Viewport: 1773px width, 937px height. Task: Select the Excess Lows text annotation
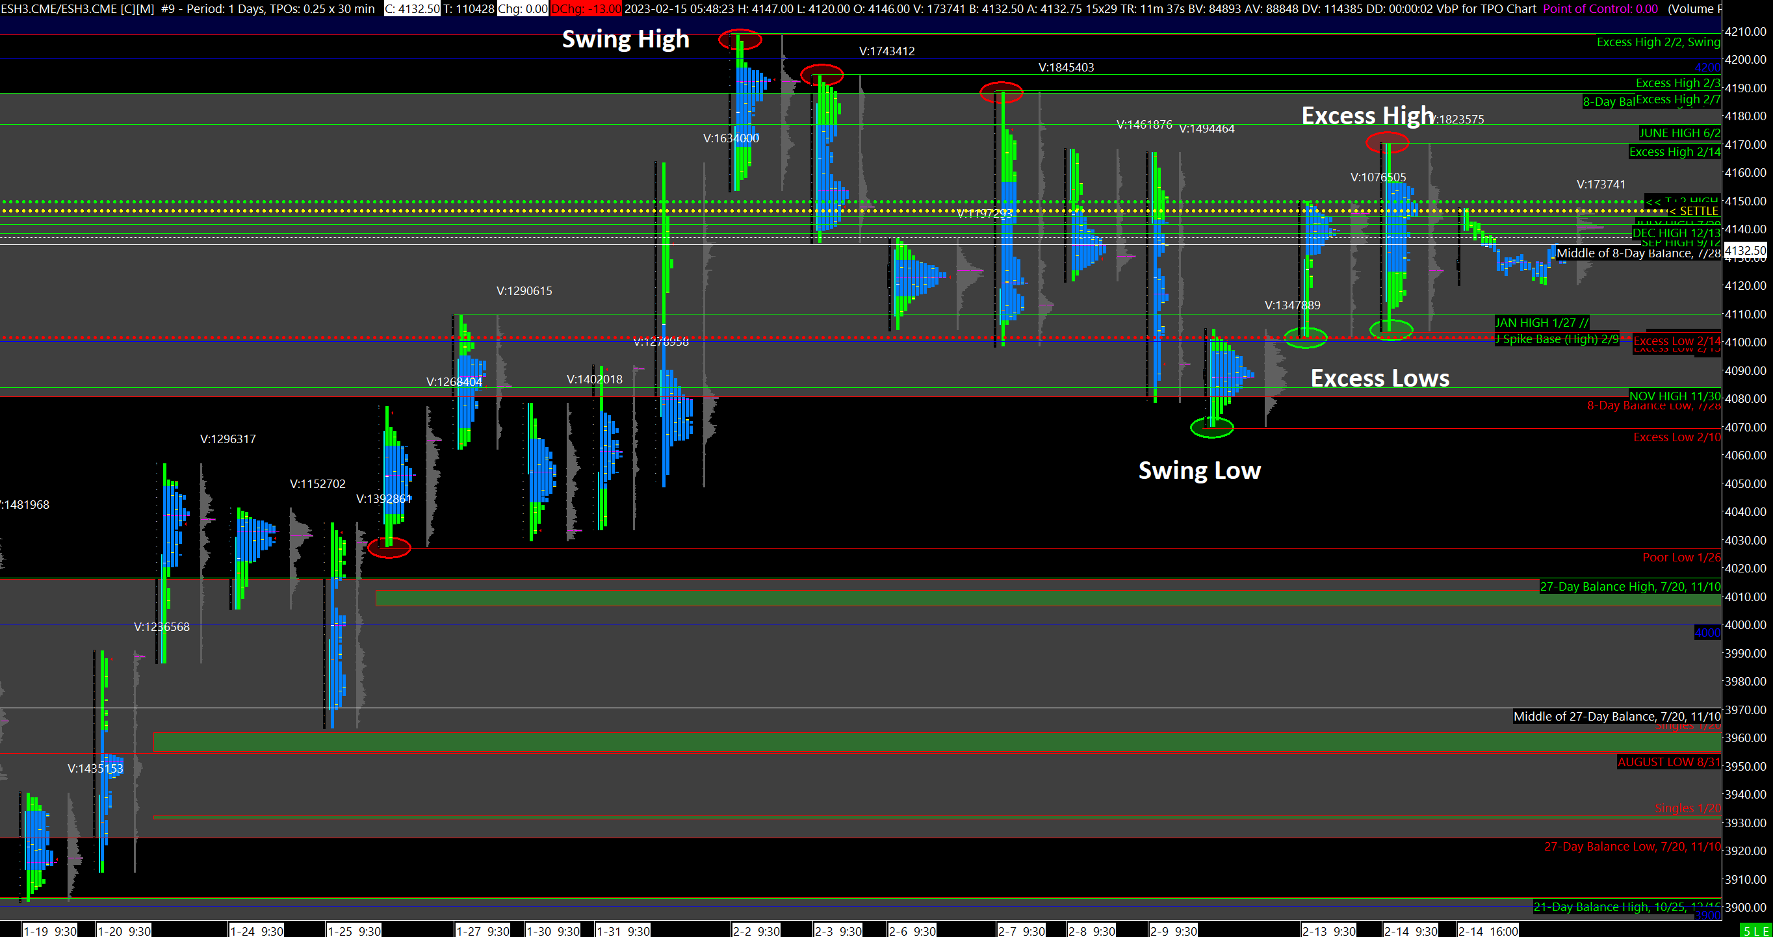(x=1379, y=378)
